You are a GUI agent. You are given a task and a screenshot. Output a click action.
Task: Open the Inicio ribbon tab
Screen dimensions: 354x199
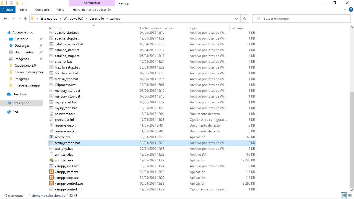click(23, 9)
